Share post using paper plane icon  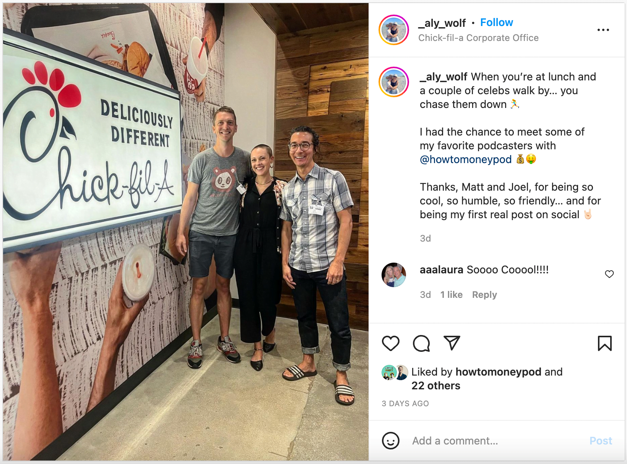[452, 343]
